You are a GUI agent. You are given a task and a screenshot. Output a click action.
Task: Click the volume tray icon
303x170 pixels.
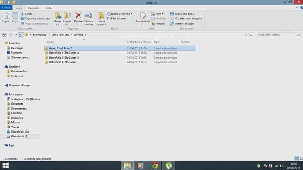pyautogui.click(x=281, y=166)
